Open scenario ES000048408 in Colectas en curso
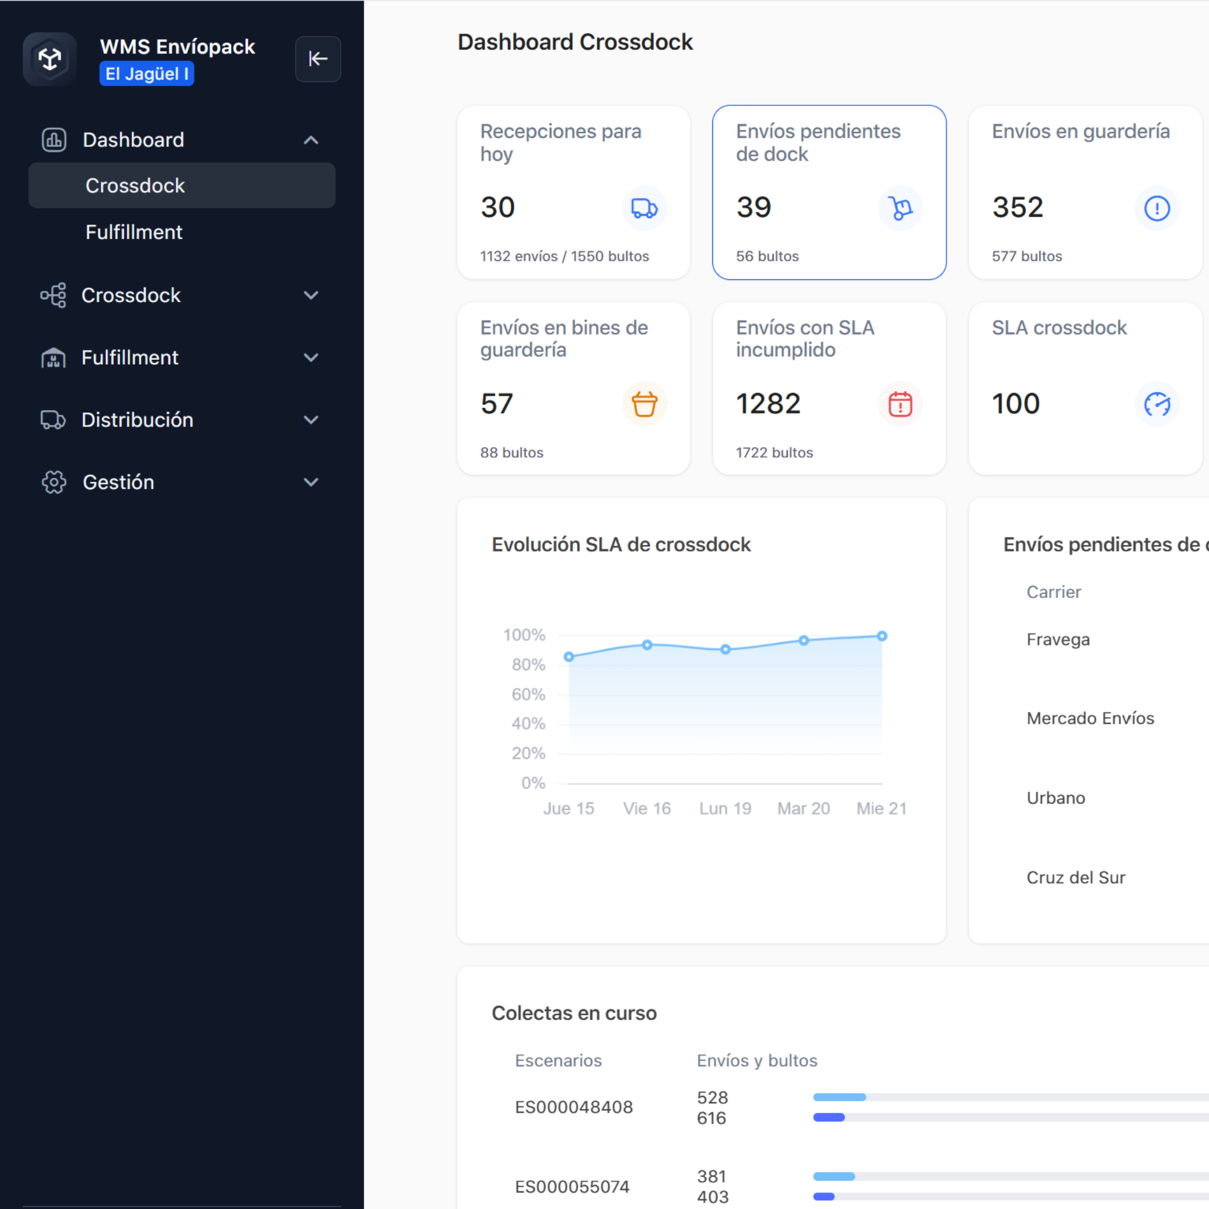This screenshot has width=1209, height=1209. pyautogui.click(x=573, y=1107)
